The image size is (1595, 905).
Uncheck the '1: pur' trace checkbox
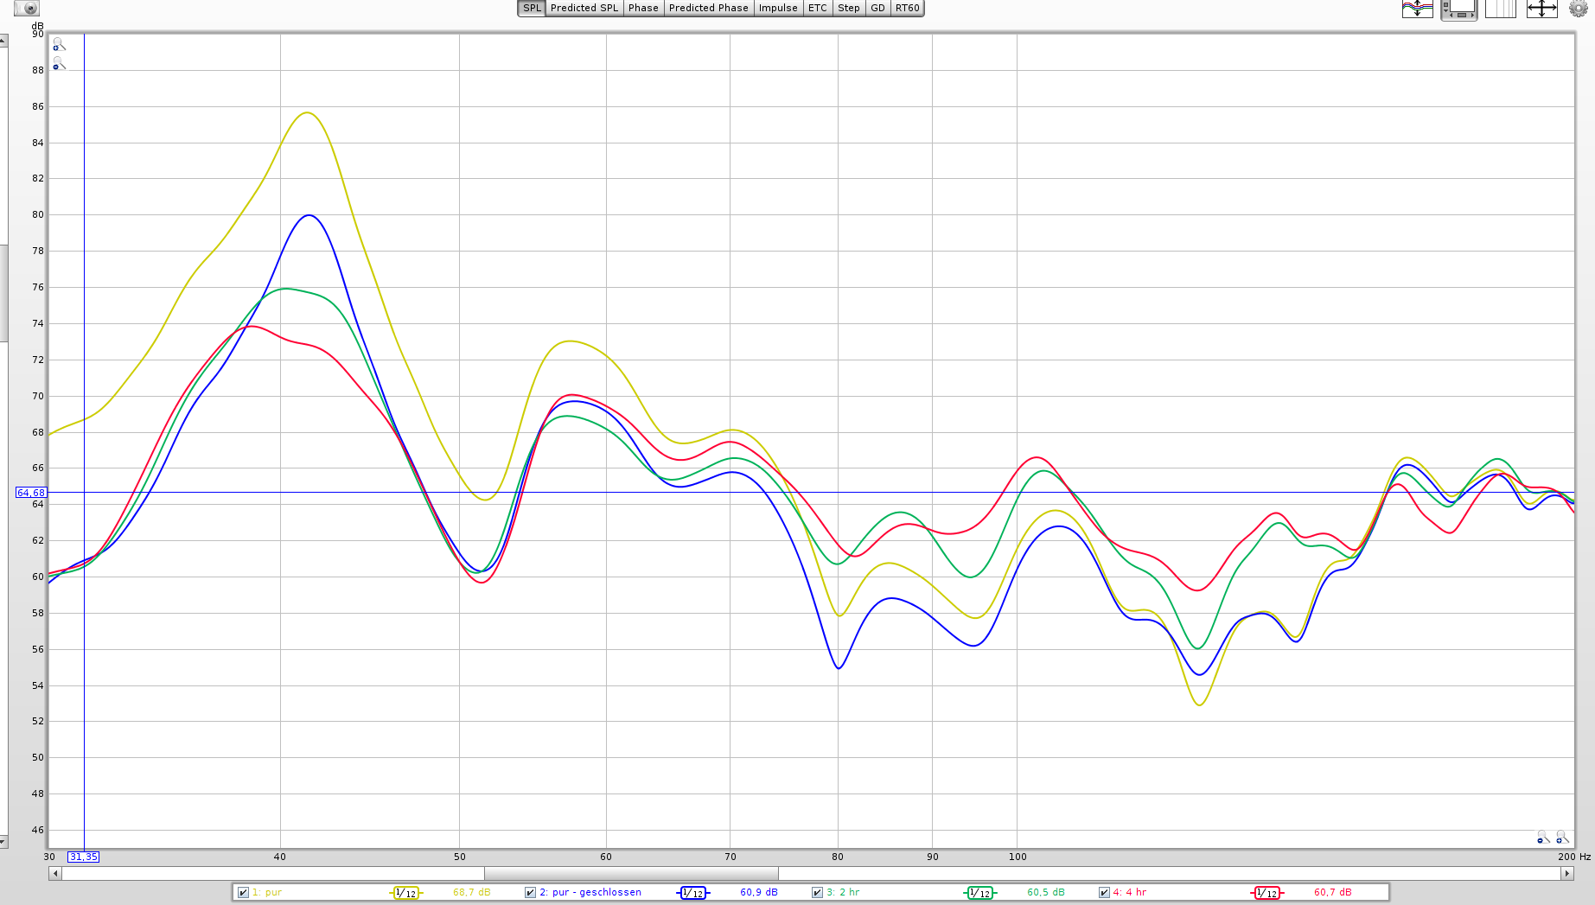tap(244, 893)
